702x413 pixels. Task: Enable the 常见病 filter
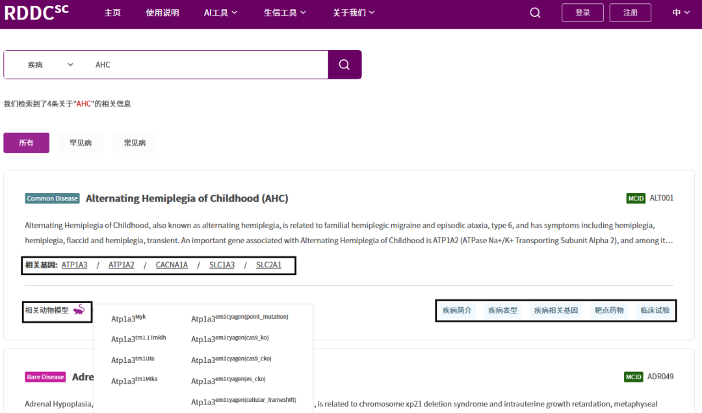[133, 142]
